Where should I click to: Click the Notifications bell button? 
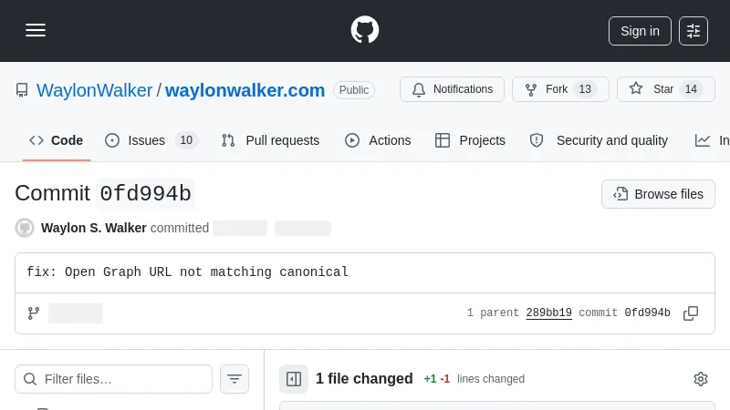click(452, 89)
